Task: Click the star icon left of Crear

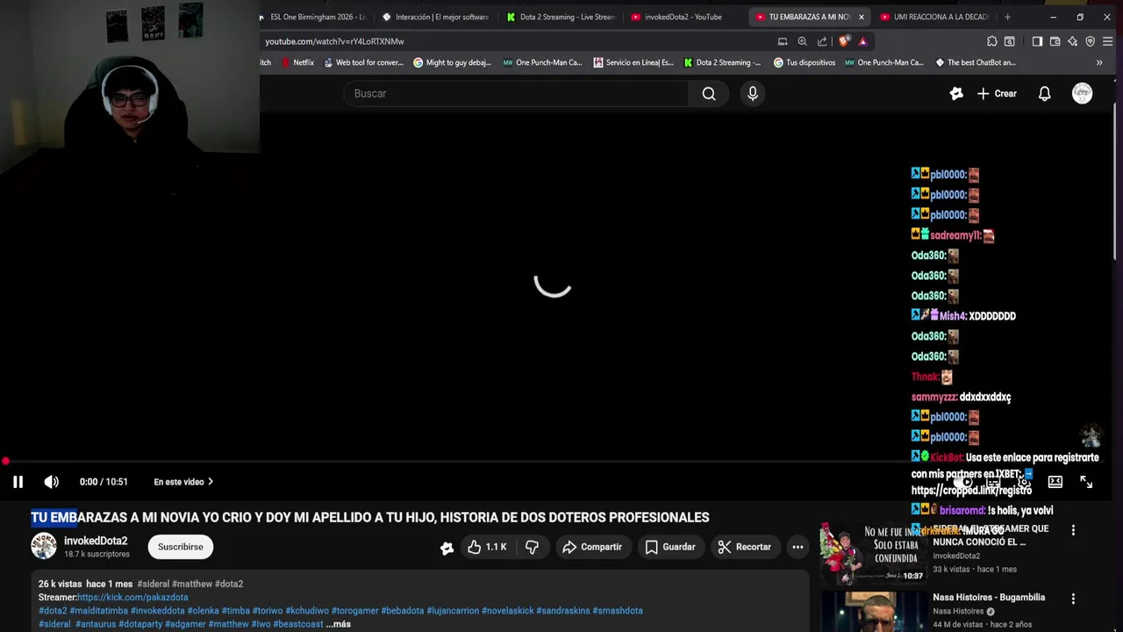Action: point(956,93)
